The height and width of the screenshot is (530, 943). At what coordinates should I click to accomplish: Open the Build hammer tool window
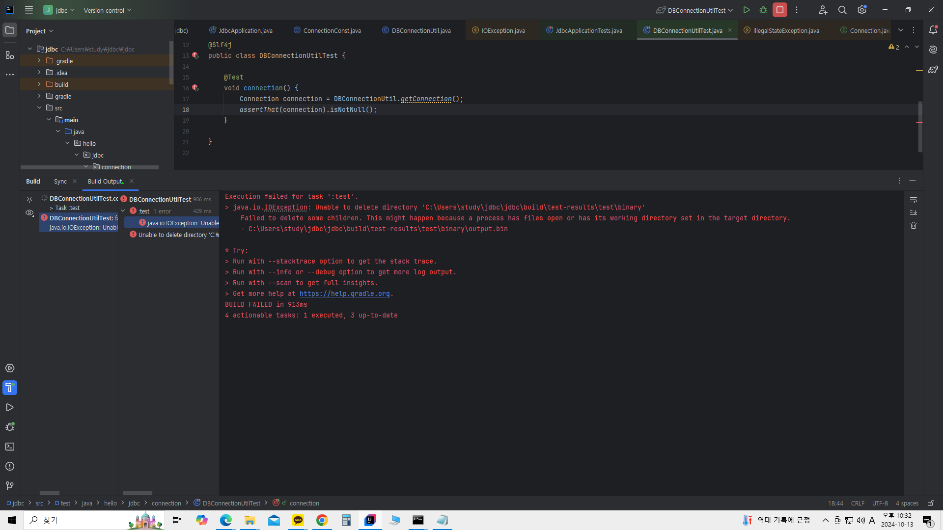tap(10, 388)
